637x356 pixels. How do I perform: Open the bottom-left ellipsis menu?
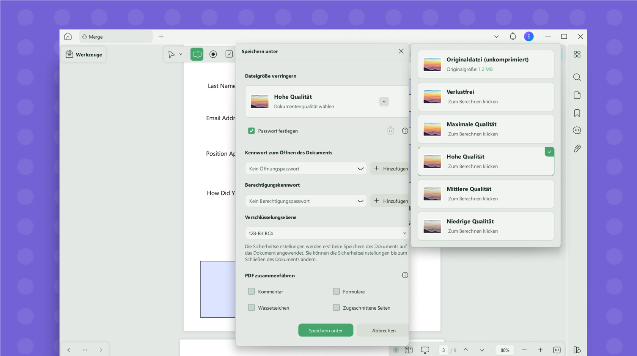tap(85, 350)
